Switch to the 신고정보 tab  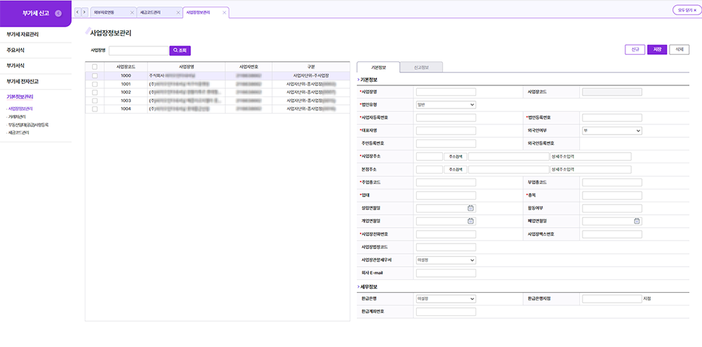[x=420, y=67]
